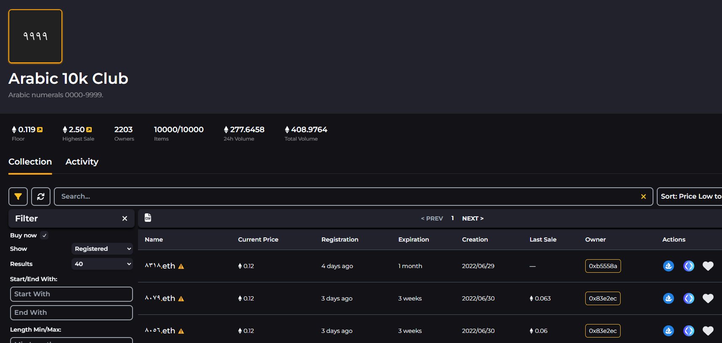Switch to the Activity tab

click(x=82, y=162)
